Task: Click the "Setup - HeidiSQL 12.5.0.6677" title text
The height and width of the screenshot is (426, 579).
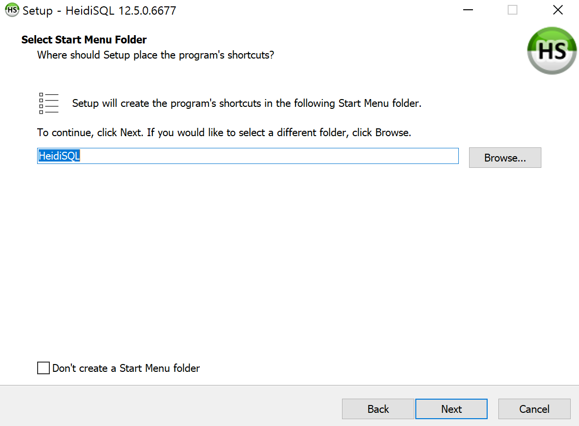Action: click(x=99, y=11)
